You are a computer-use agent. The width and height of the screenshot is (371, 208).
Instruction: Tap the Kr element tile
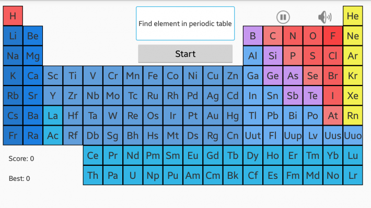click(x=353, y=76)
